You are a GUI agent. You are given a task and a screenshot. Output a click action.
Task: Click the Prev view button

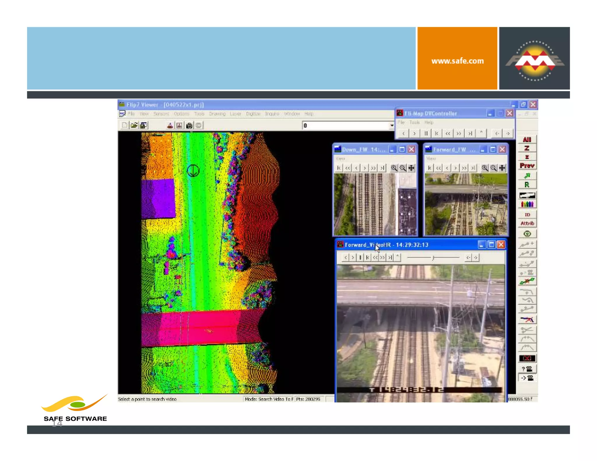[x=527, y=166]
